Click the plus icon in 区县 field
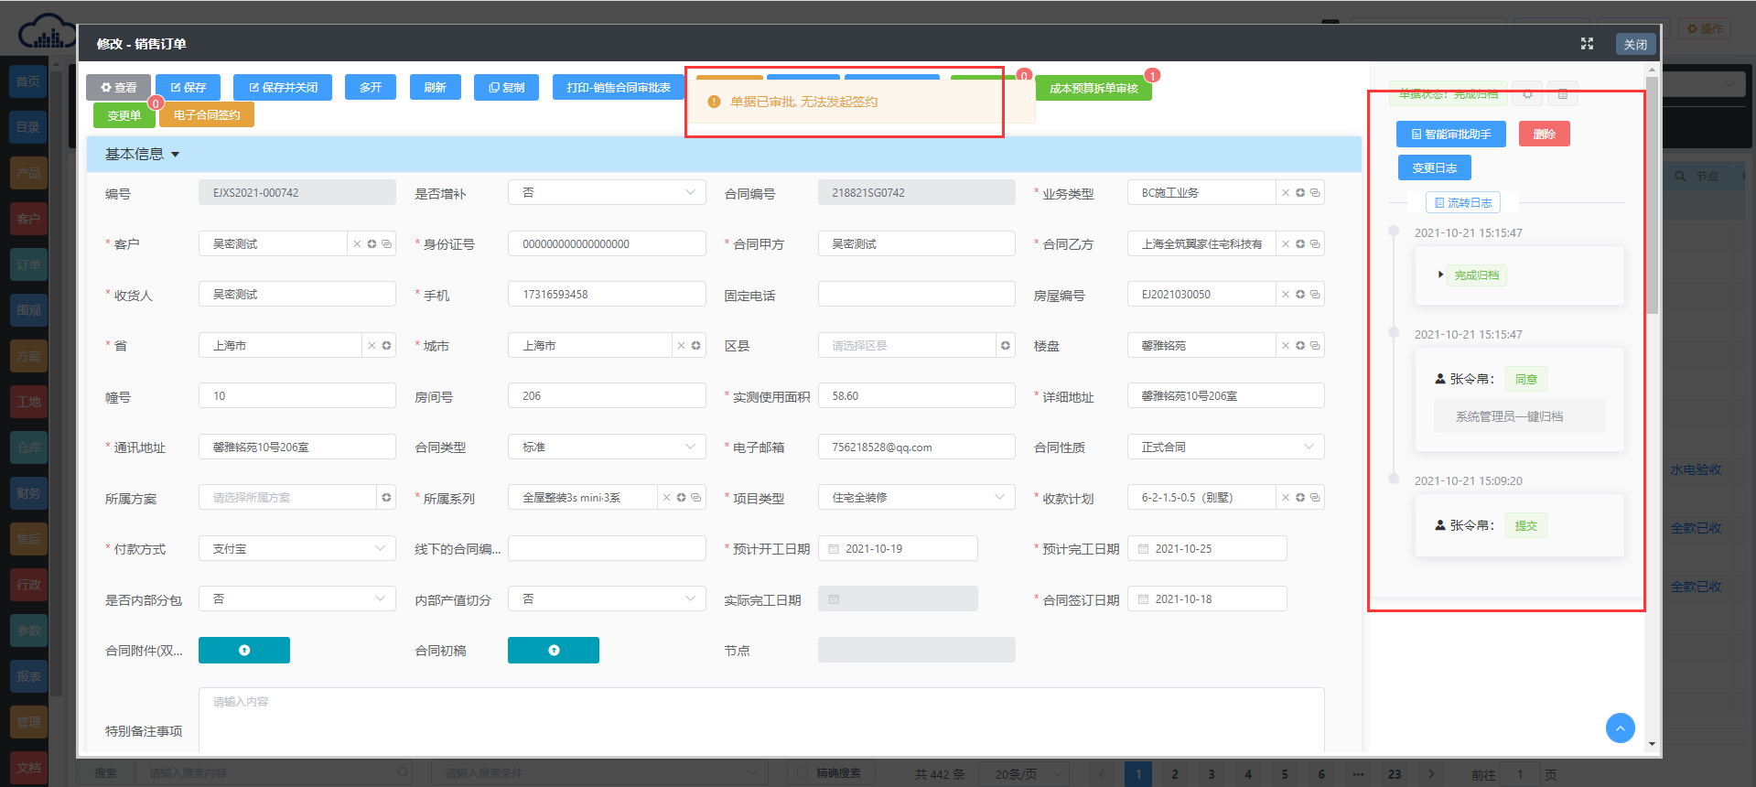1756x787 pixels. coord(1006,346)
